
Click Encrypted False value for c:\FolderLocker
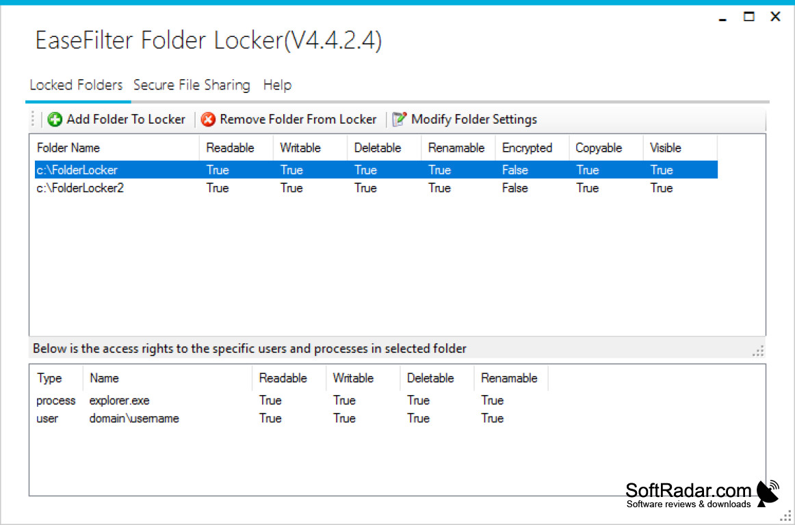click(x=514, y=170)
